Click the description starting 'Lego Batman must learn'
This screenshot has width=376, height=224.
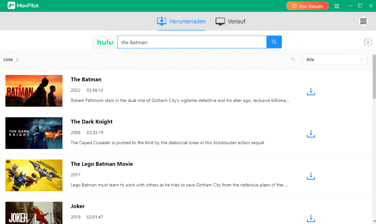179,185
